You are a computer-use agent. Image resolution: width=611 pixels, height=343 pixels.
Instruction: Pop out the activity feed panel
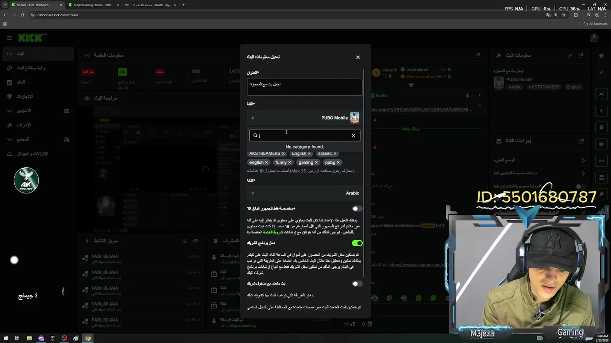(x=196, y=241)
